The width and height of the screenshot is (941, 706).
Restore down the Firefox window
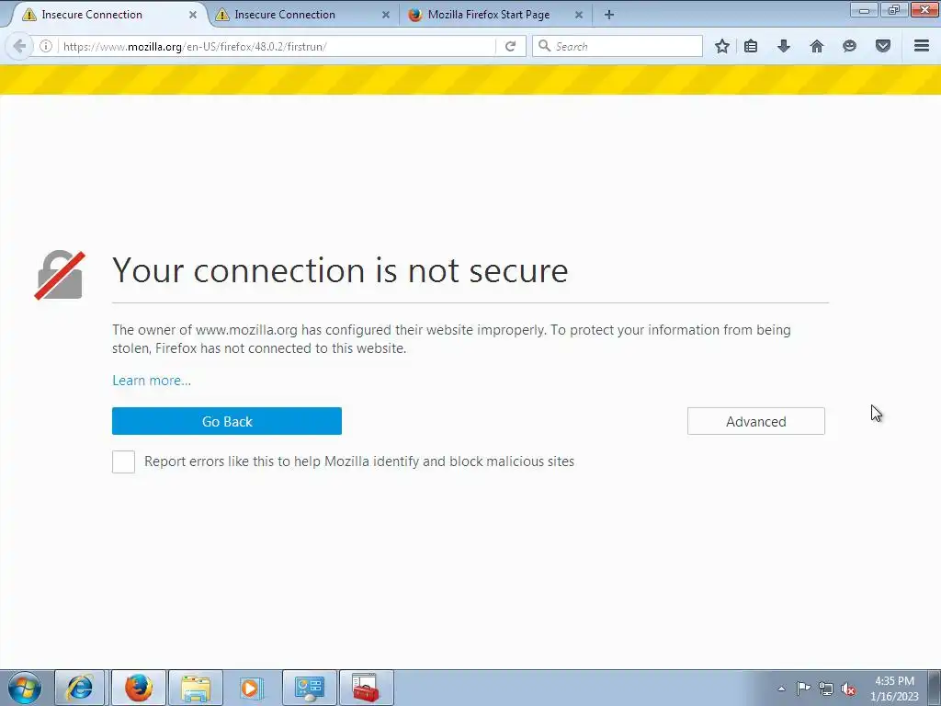point(894,9)
